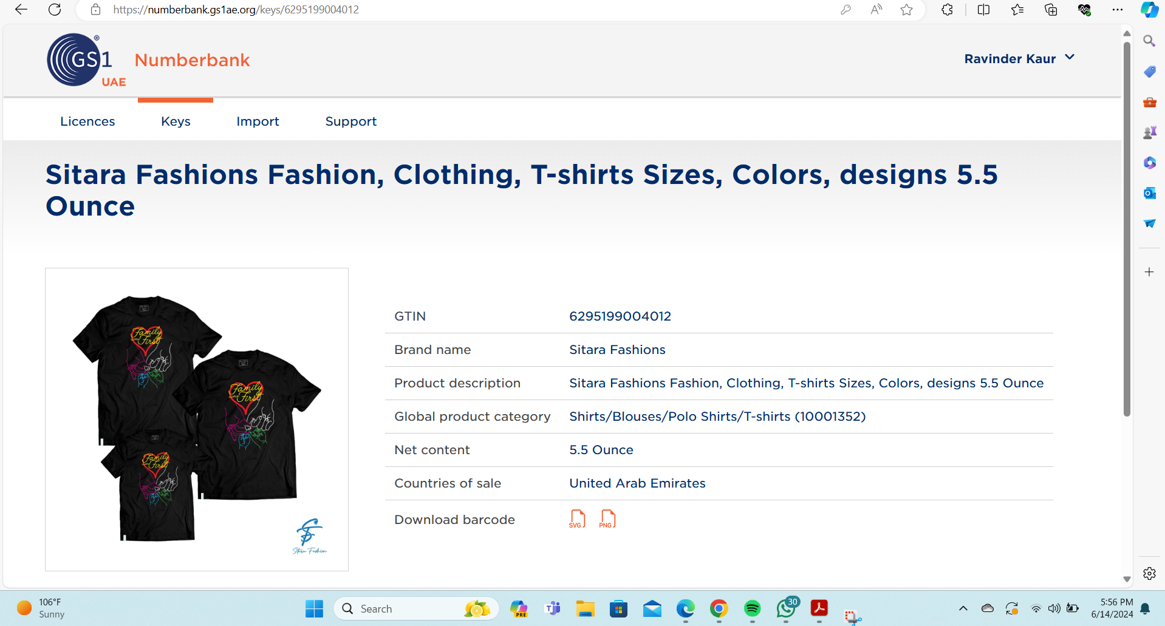Image resolution: width=1165 pixels, height=626 pixels.
Task: Open sidebar settings gear
Action: pyautogui.click(x=1149, y=573)
